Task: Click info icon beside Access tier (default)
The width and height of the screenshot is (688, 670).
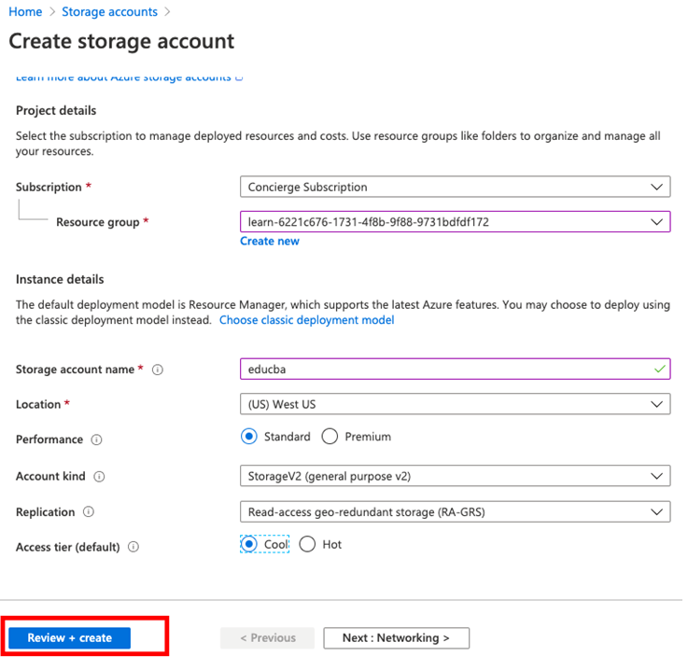Action: click(133, 548)
